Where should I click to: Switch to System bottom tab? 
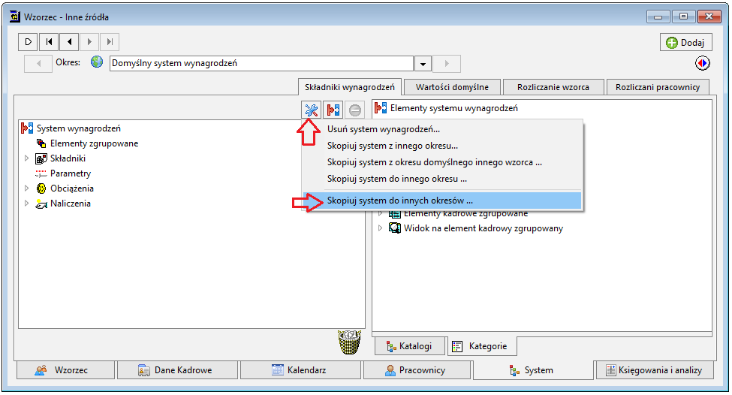[533, 370]
